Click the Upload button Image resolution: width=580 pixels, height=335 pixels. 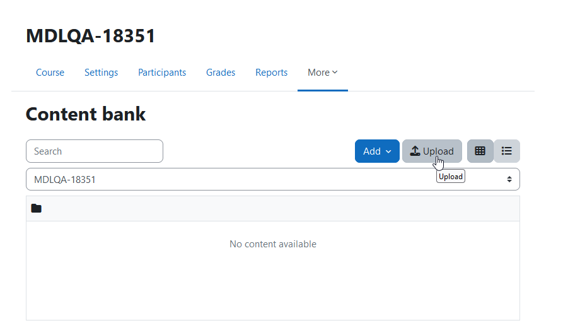[x=432, y=151]
